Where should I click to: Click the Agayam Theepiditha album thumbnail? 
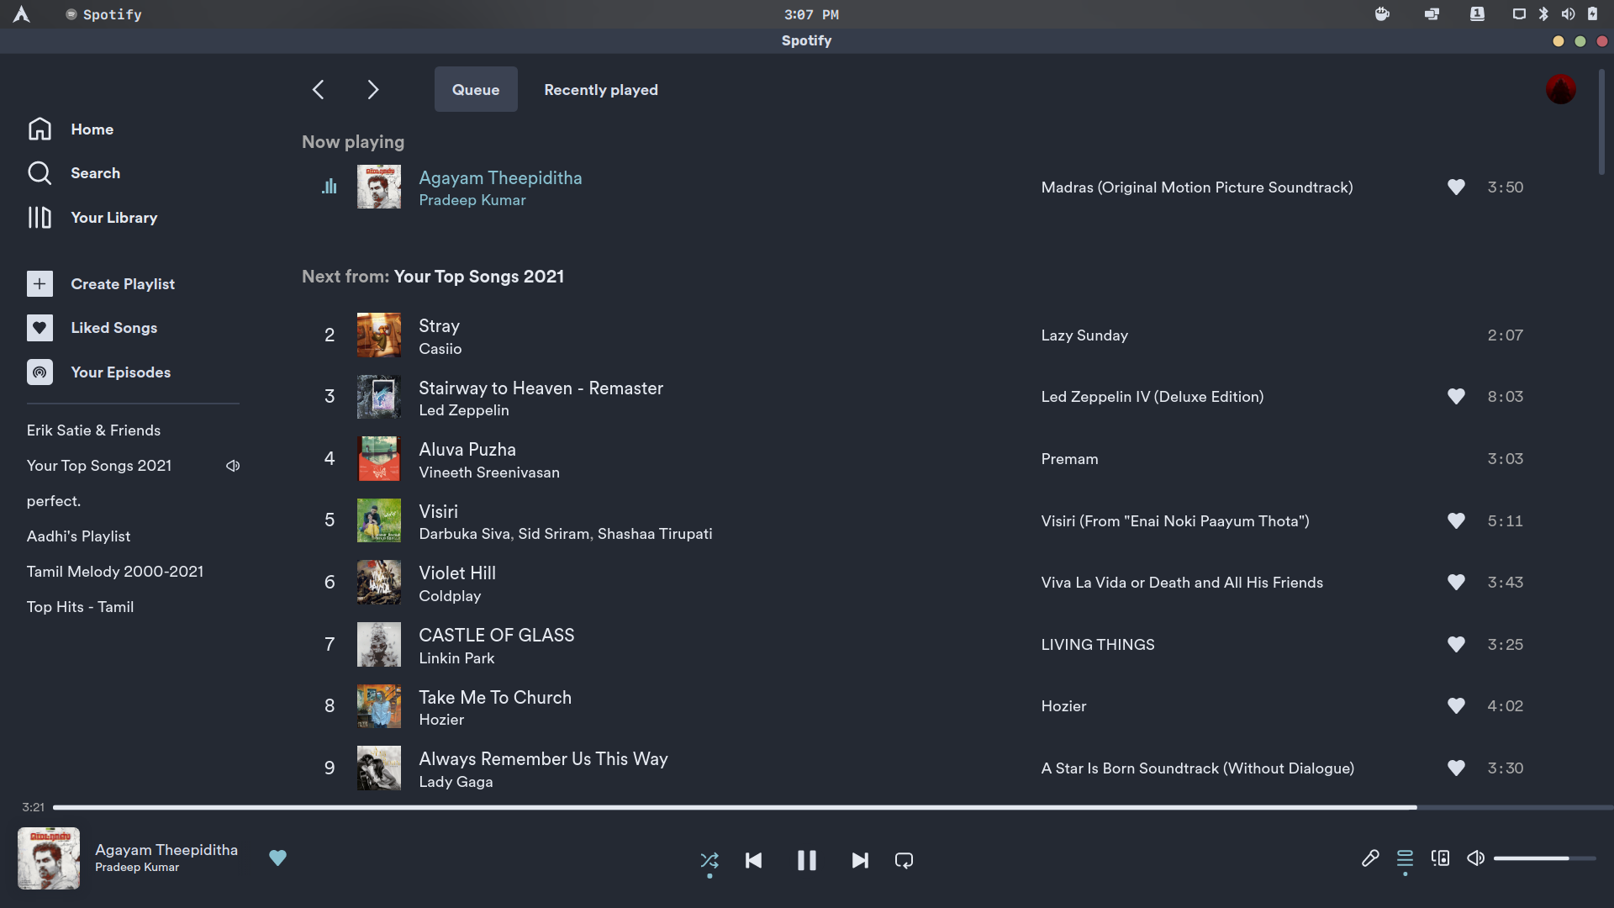click(378, 187)
